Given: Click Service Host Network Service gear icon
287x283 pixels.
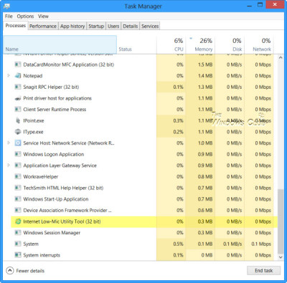Looking at the screenshot, I should (18, 143).
